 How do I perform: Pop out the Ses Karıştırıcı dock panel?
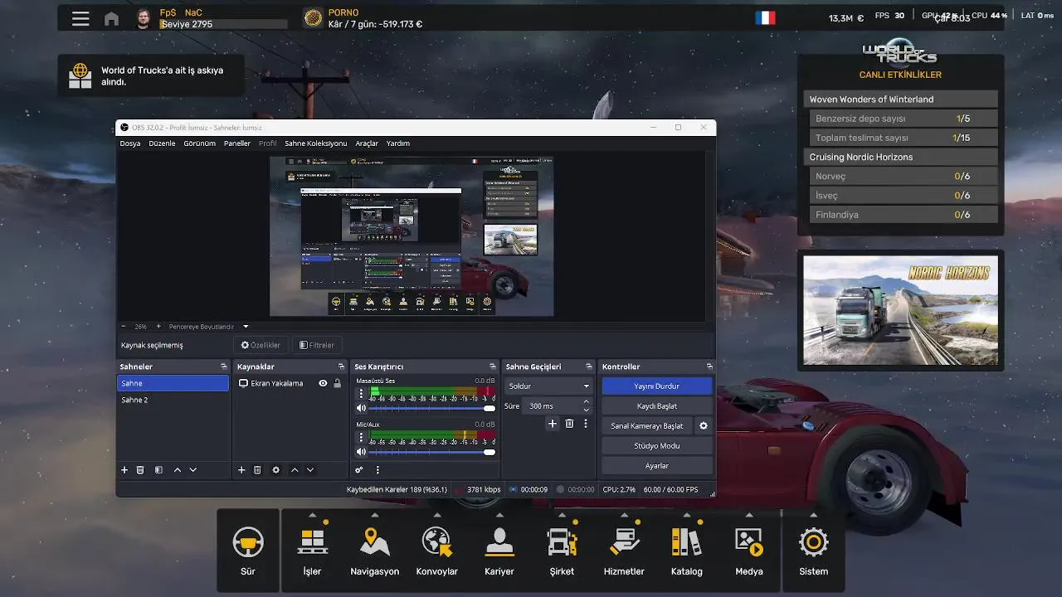(492, 366)
